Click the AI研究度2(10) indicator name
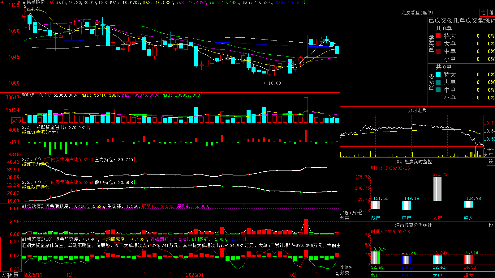This screenshot has height=278, width=495. 37,239
